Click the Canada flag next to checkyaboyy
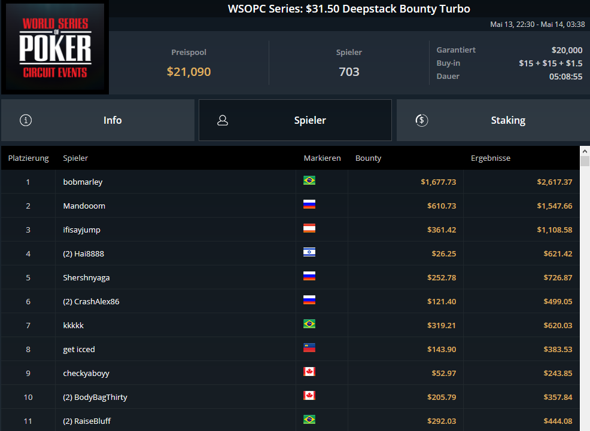 pos(309,372)
